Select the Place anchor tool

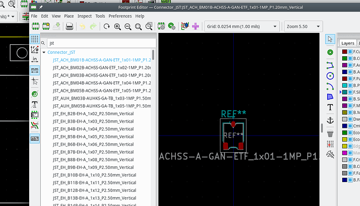pyautogui.click(x=330, y=120)
